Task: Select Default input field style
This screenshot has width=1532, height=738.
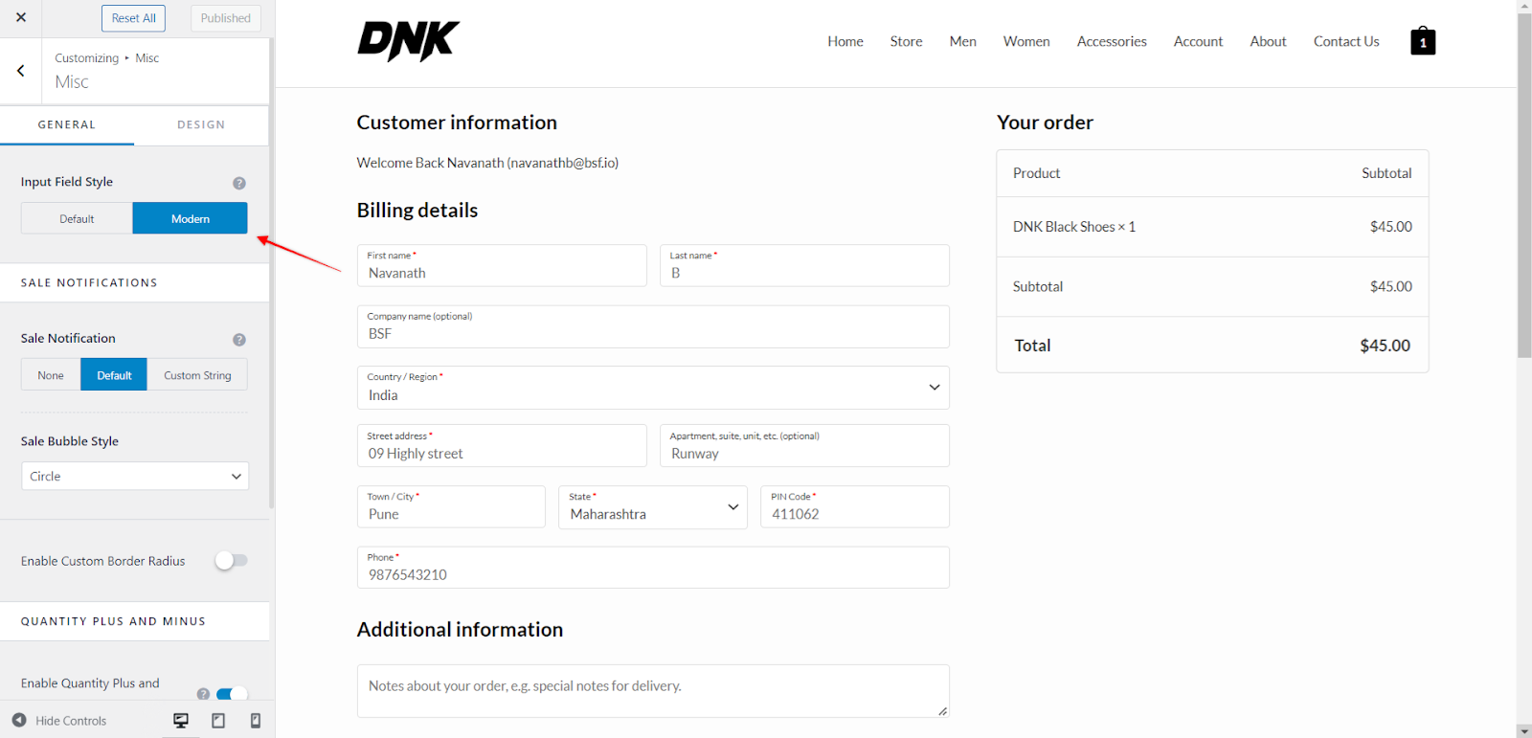Action: pos(77,219)
